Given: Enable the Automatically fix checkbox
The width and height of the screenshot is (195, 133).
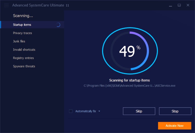Looking at the screenshot, I should pos(71,111).
